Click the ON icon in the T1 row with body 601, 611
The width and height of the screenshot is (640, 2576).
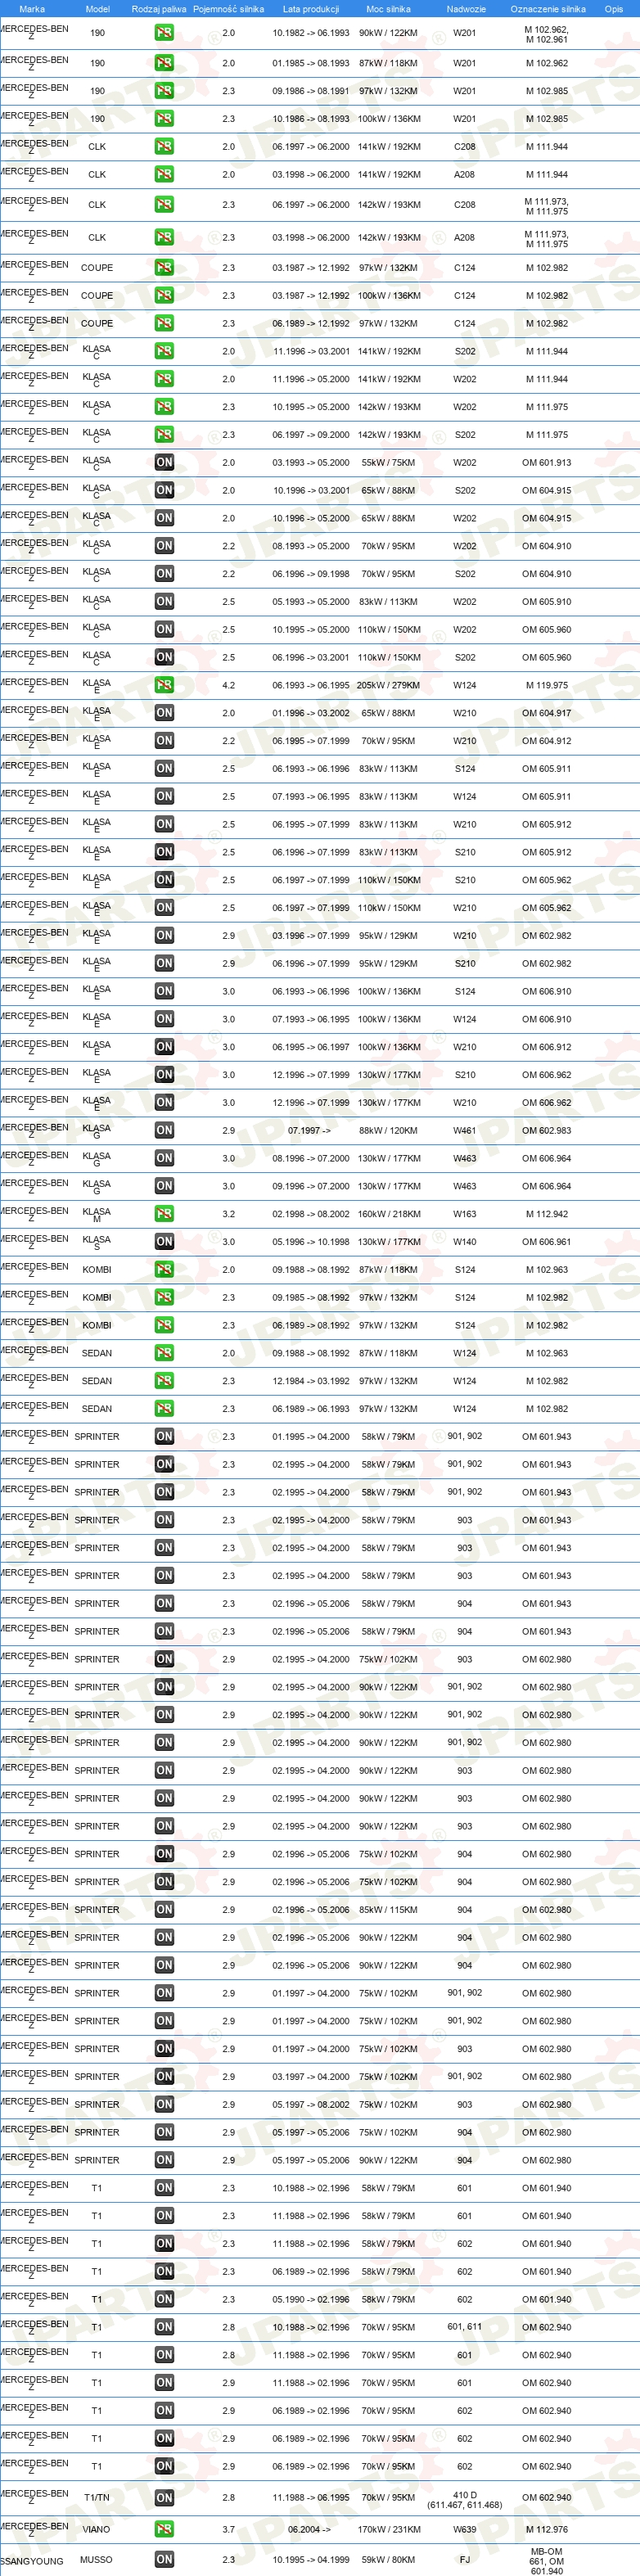pos(164,2328)
